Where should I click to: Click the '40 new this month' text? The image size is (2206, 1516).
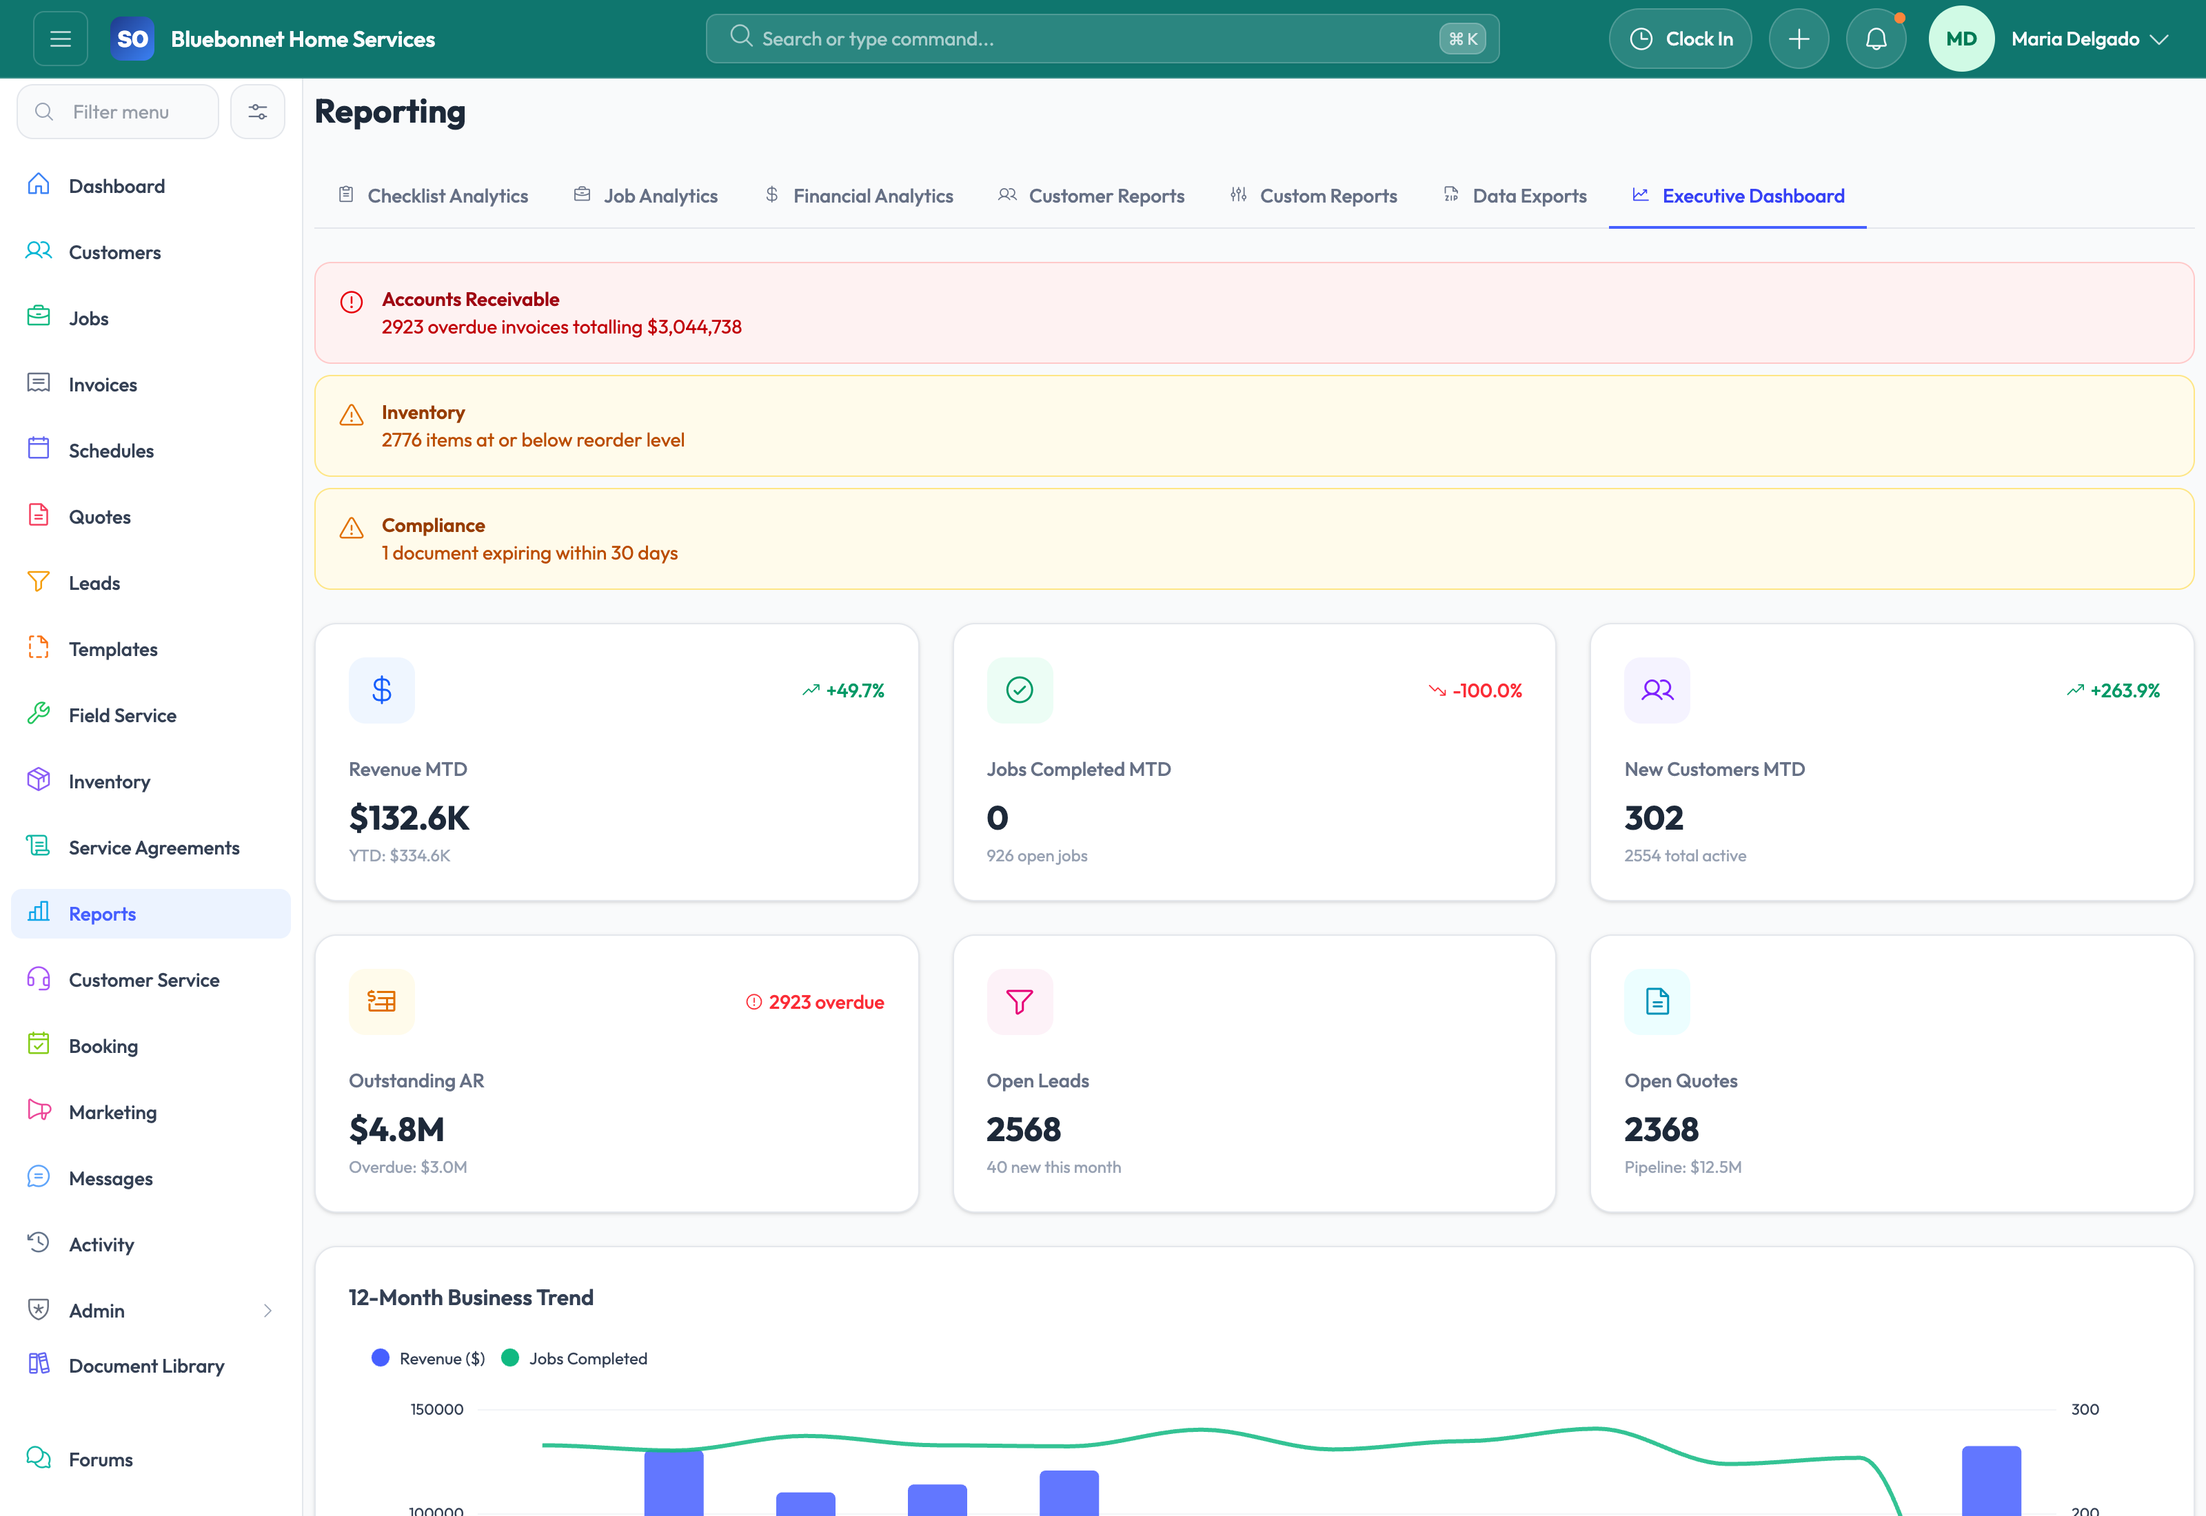click(1053, 1167)
